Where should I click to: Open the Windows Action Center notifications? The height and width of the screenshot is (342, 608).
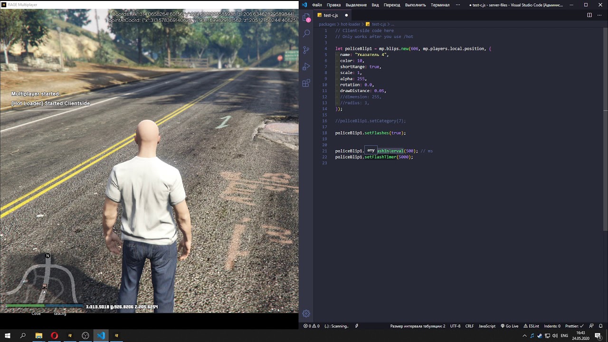[598, 335]
